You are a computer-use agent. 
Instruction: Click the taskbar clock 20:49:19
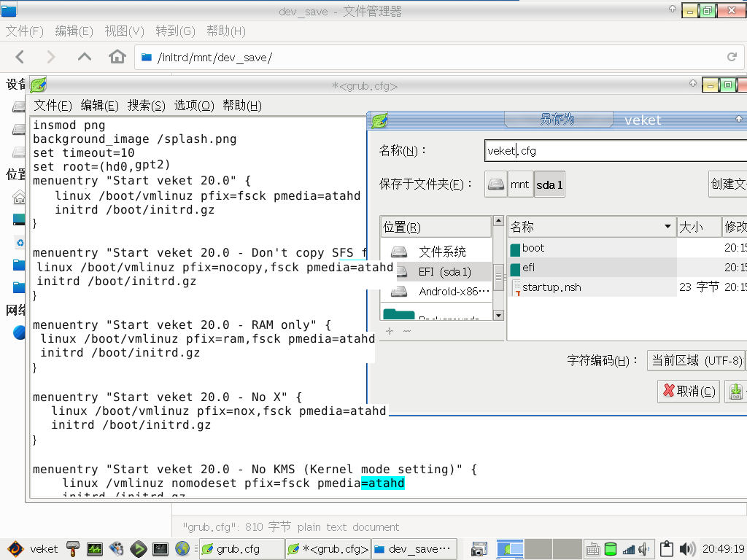[x=723, y=549]
